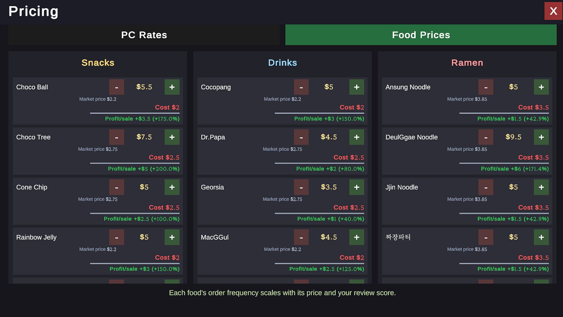Decrease Ansung Noodle price
Image resolution: width=563 pixels, height=317 pixels.
coord(486,87)
